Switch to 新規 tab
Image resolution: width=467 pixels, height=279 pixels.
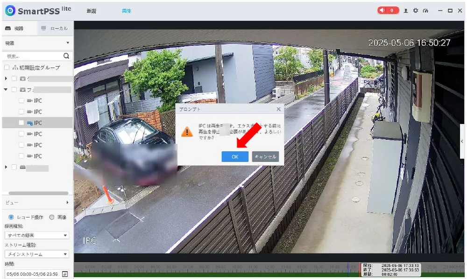pyautogui.click(x=91, y=11)
